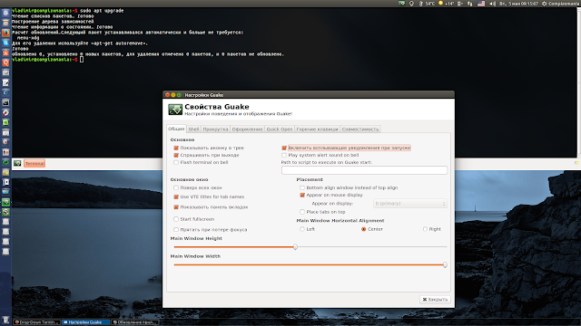This screenshot has height=326, width=581.
Task: Switch to the Общие tab
Action: point(176,129)
